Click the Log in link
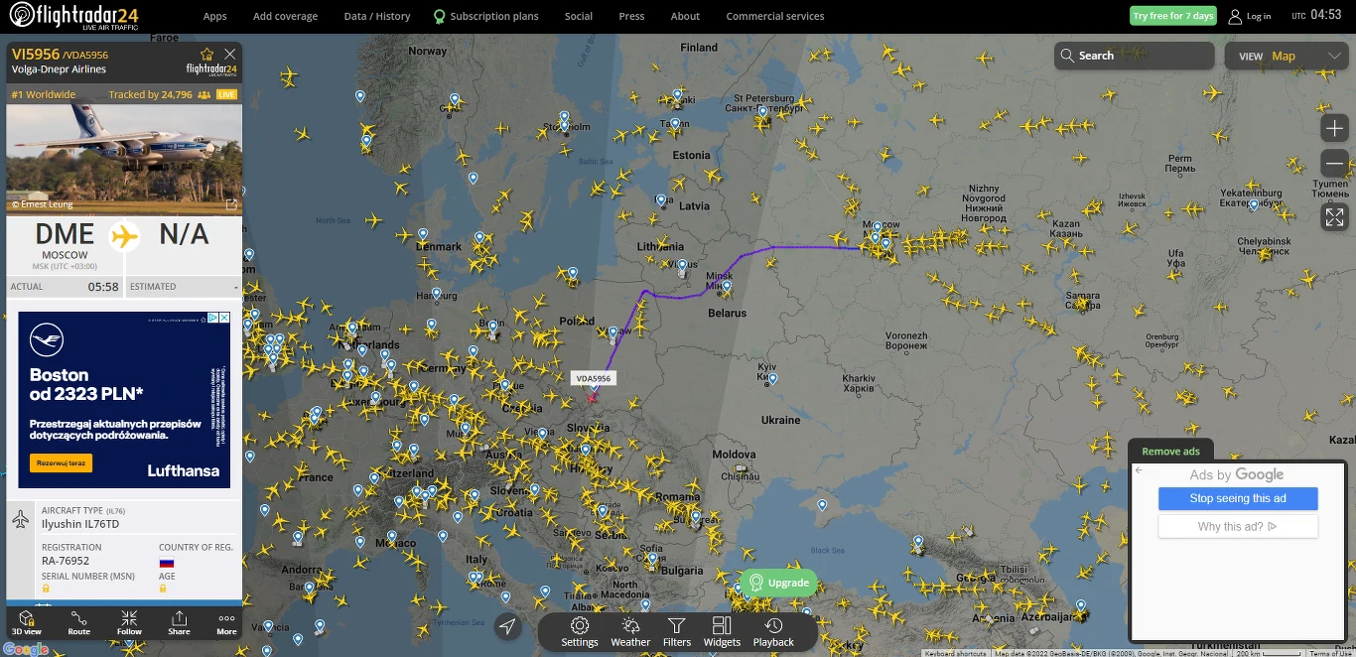 (1250, 16)
